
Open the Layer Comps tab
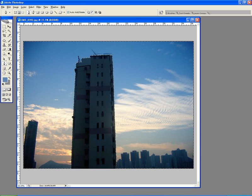click(x=200, y=13)
